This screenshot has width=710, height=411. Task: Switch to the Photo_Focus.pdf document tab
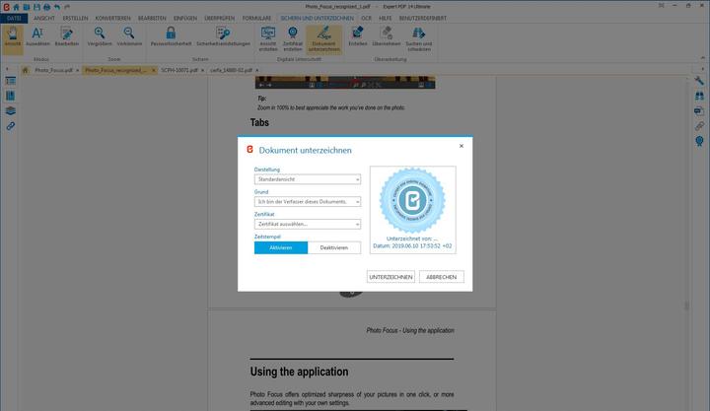tap(53, 70)
